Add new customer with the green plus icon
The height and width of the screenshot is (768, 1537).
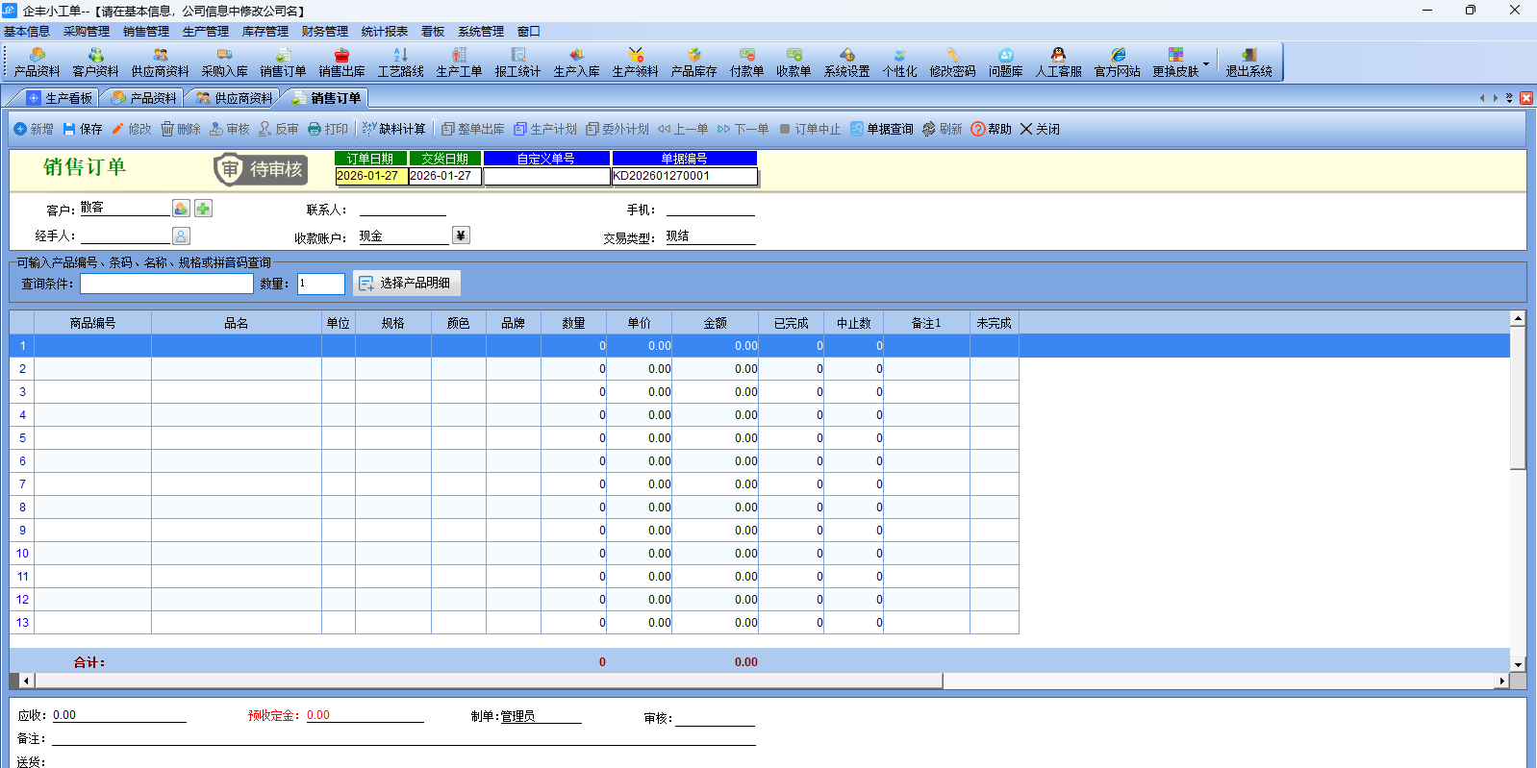pyautogui.click(x=203, y=209)
